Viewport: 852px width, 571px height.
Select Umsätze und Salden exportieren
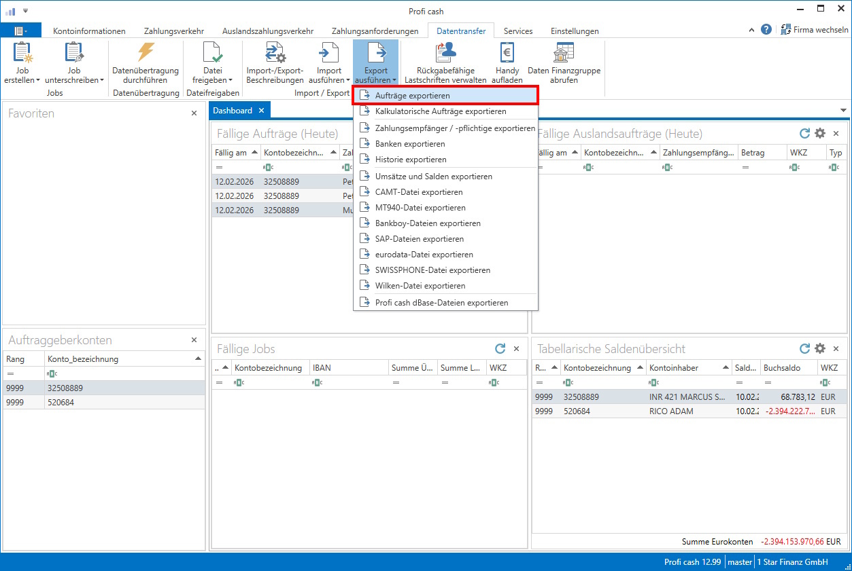point(434,176)
